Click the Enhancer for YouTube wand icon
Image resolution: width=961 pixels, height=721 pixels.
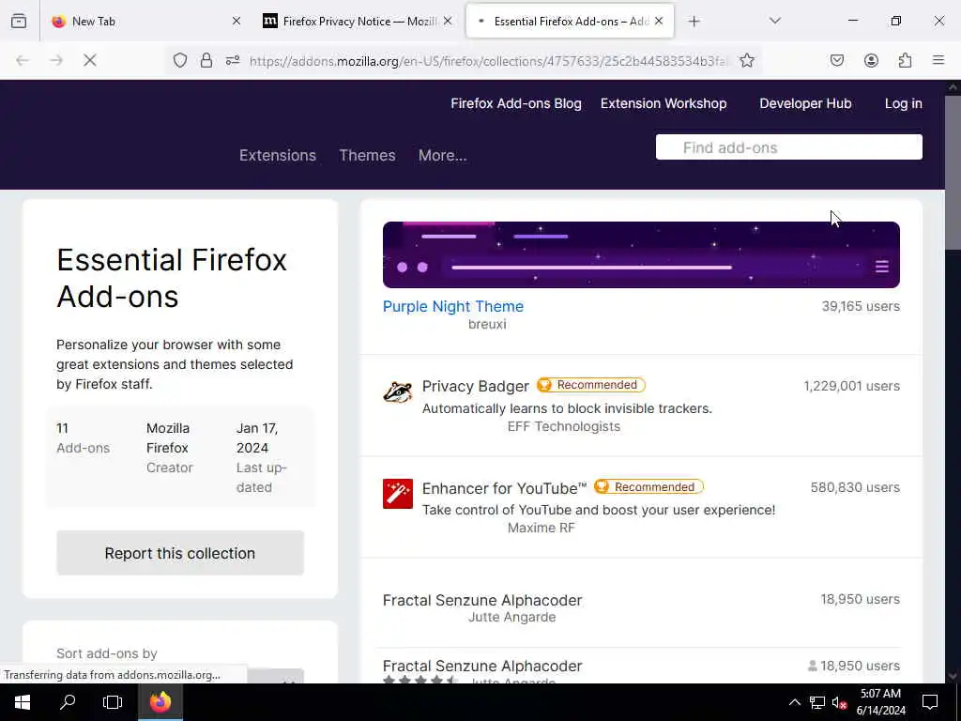398,494
